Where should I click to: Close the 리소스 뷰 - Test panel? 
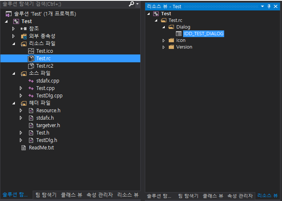(276, 7)
